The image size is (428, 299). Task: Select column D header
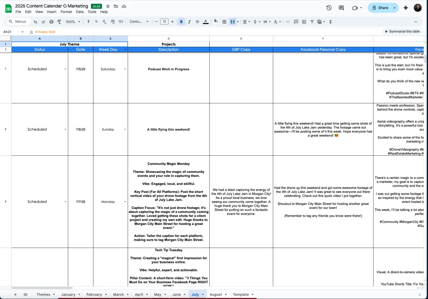point(168,39)
